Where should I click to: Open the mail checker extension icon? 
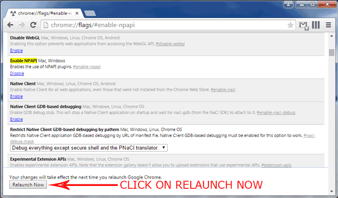[304, 25]
